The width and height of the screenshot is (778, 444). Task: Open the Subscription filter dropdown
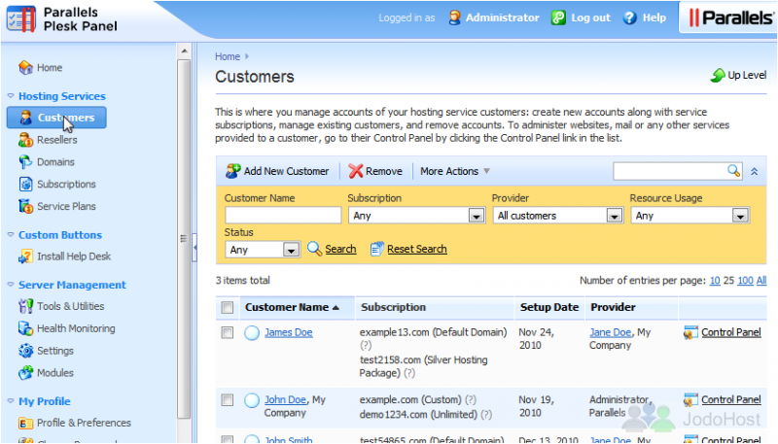click(417, 216)
